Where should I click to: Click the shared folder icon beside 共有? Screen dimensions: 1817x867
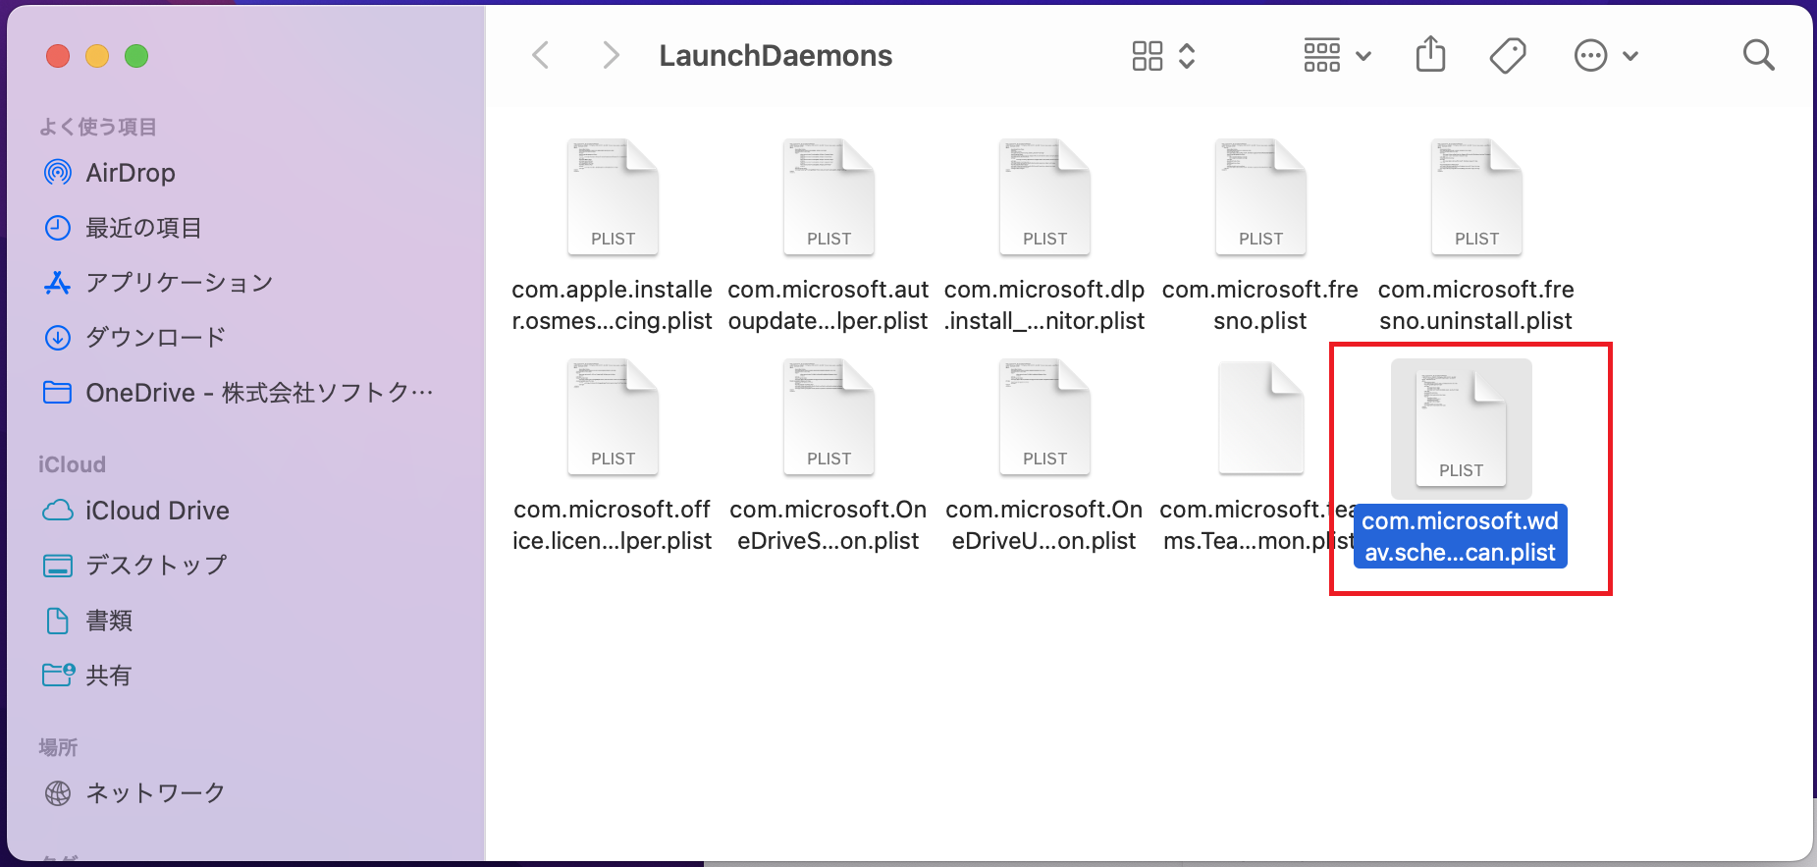(58, 676)
